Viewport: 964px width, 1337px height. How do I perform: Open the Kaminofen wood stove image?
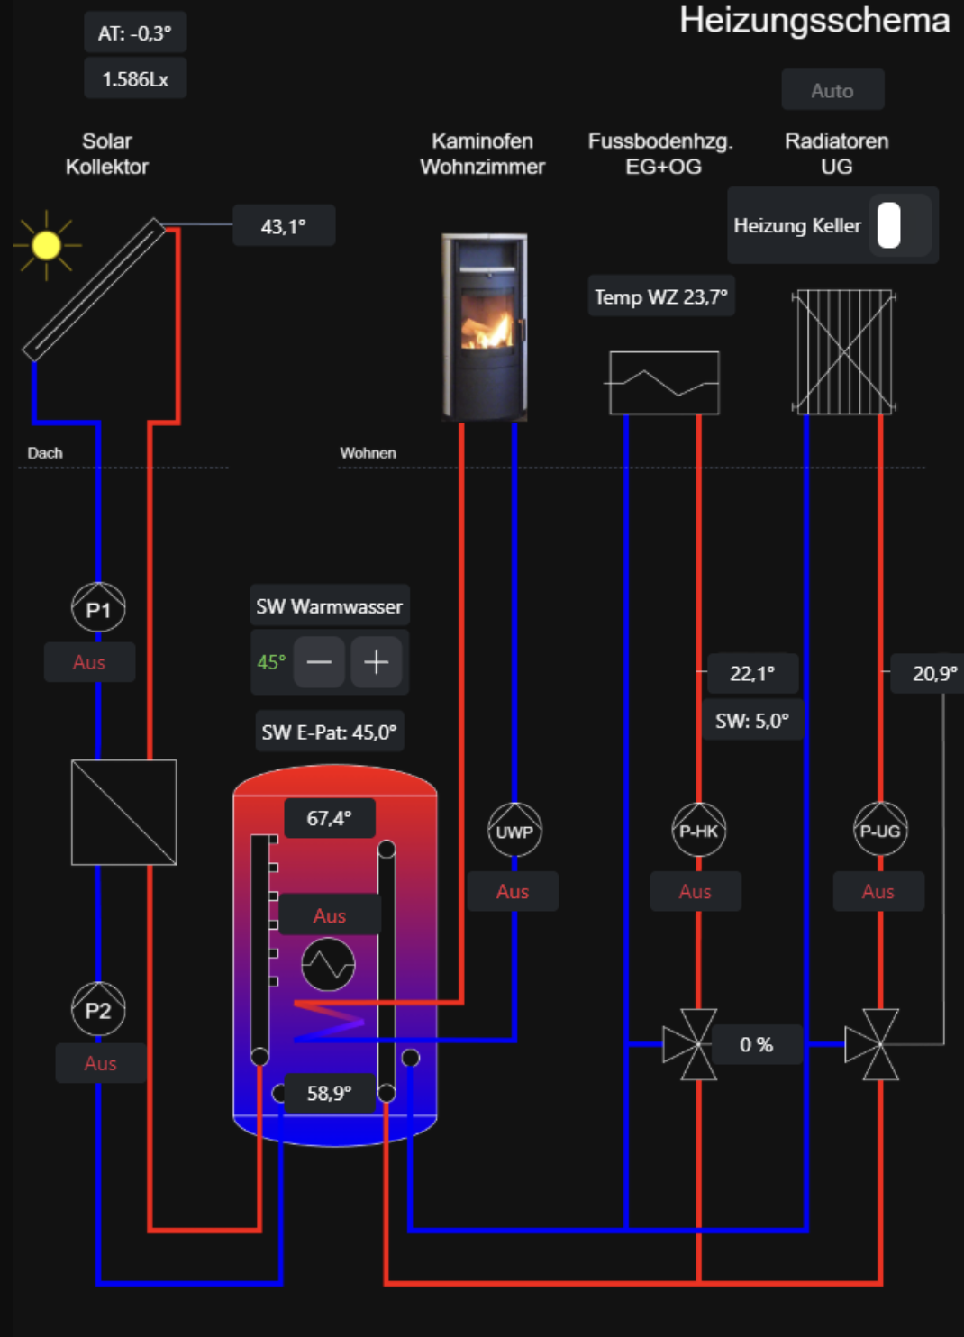point(485,326)
